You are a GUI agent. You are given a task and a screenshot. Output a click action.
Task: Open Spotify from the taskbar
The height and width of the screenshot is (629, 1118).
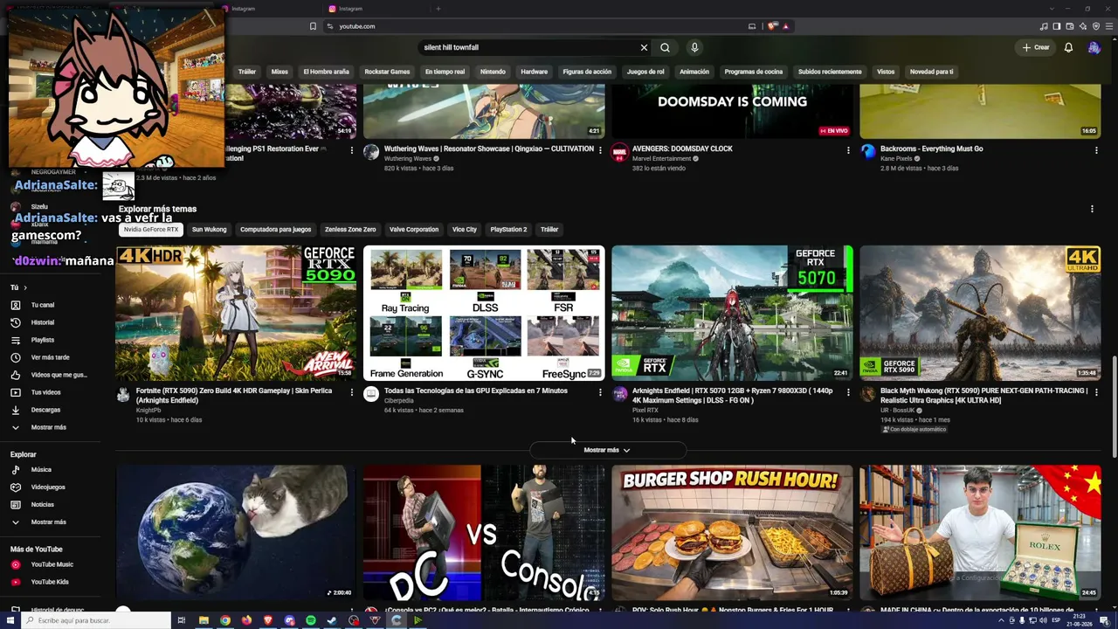coord(311,620)
